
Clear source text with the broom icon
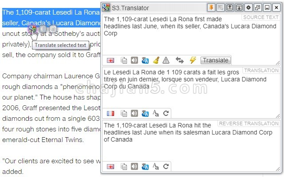(x=156, y=60)
